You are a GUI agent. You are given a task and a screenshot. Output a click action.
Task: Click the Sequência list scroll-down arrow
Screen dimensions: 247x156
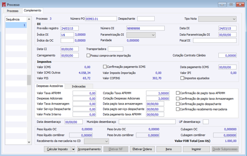point(29,142)
